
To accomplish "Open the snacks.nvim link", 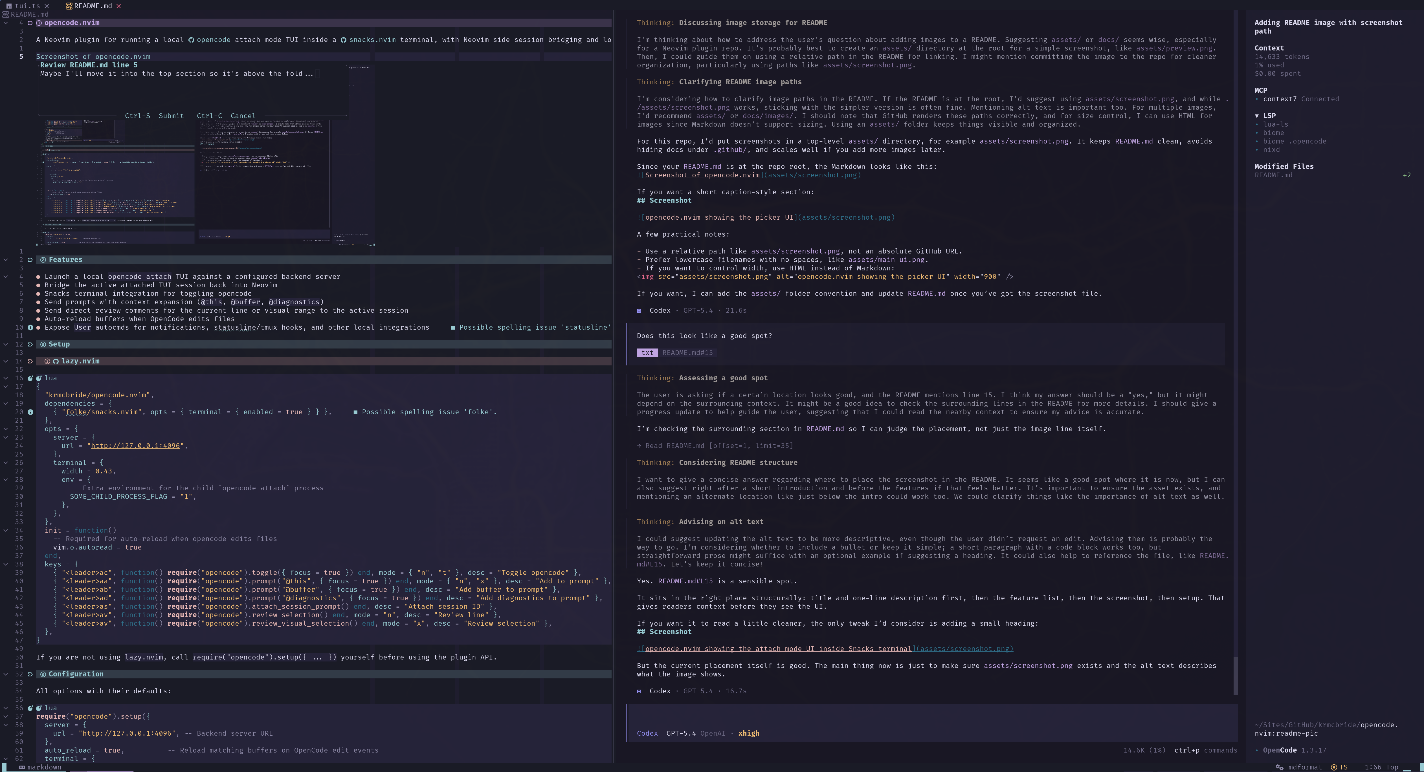I will (372, 40).
